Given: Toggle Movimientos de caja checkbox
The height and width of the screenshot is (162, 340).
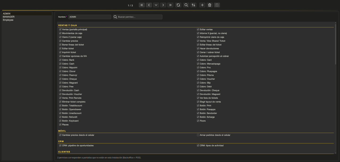Looking at the screenshot, I should coord(60,33).
